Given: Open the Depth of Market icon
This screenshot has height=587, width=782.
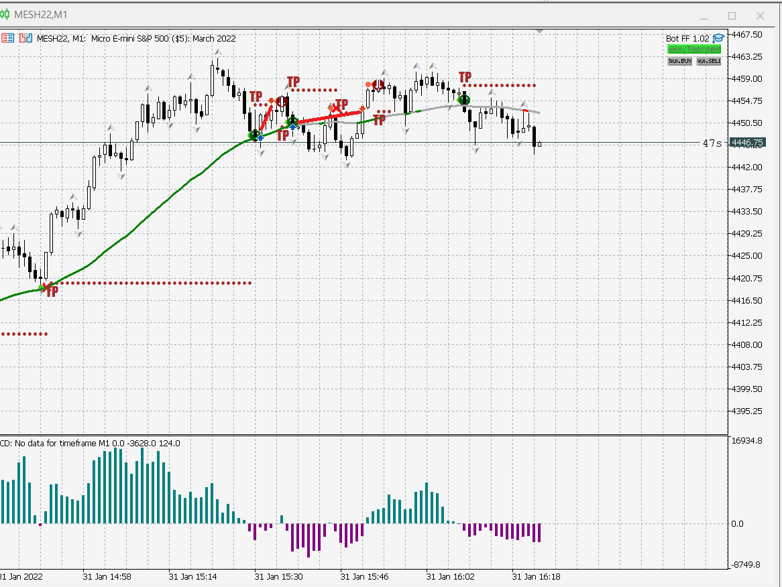Looking at the screenshot, I should [7, 38].
